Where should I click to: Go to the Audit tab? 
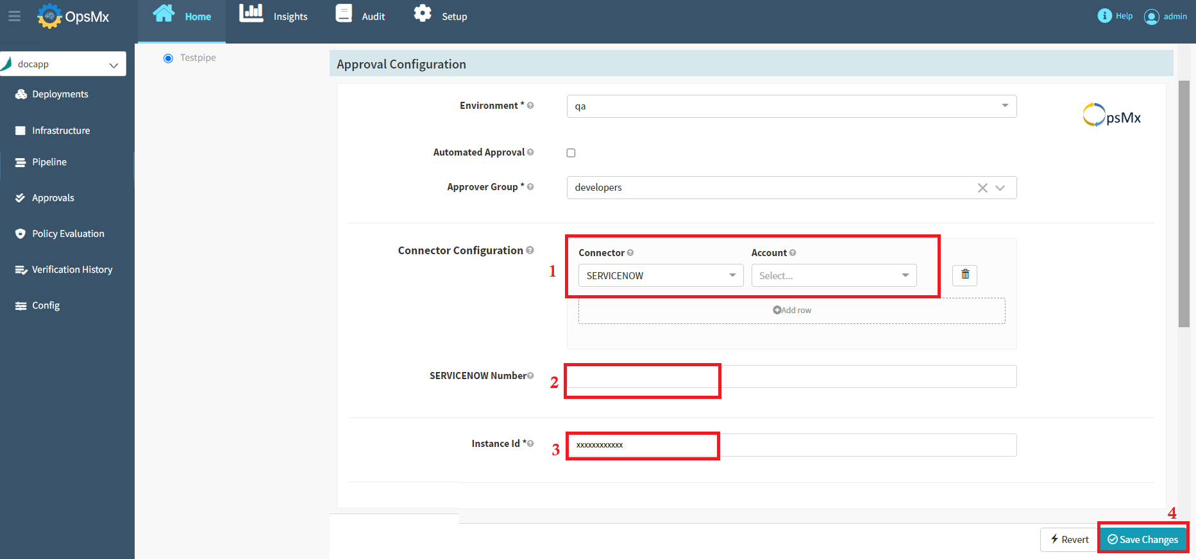[361, 16]
